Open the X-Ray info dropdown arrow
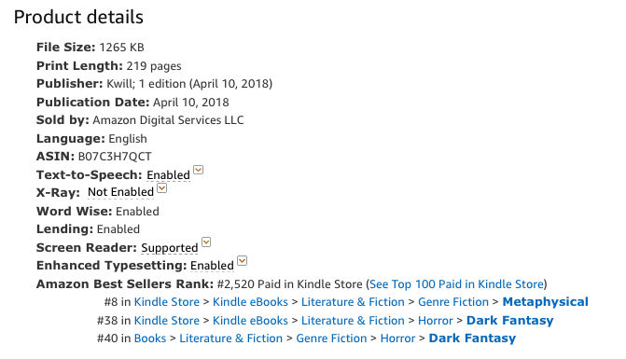 pos(161,187)
